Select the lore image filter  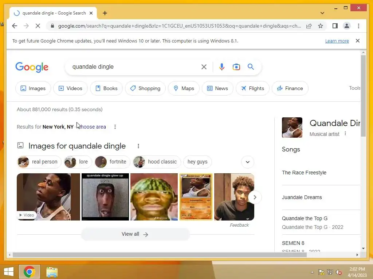[x=78, y=162]
